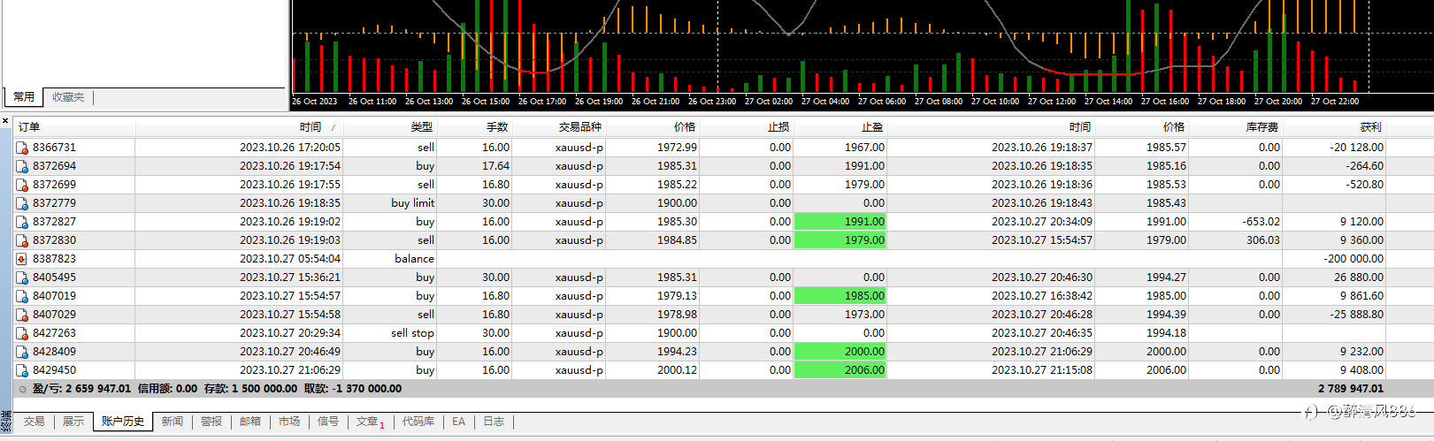Screen dimensions: 1434x441
Task: Click the close time 2023.10.27 21:15:08
Action: 1041,370
